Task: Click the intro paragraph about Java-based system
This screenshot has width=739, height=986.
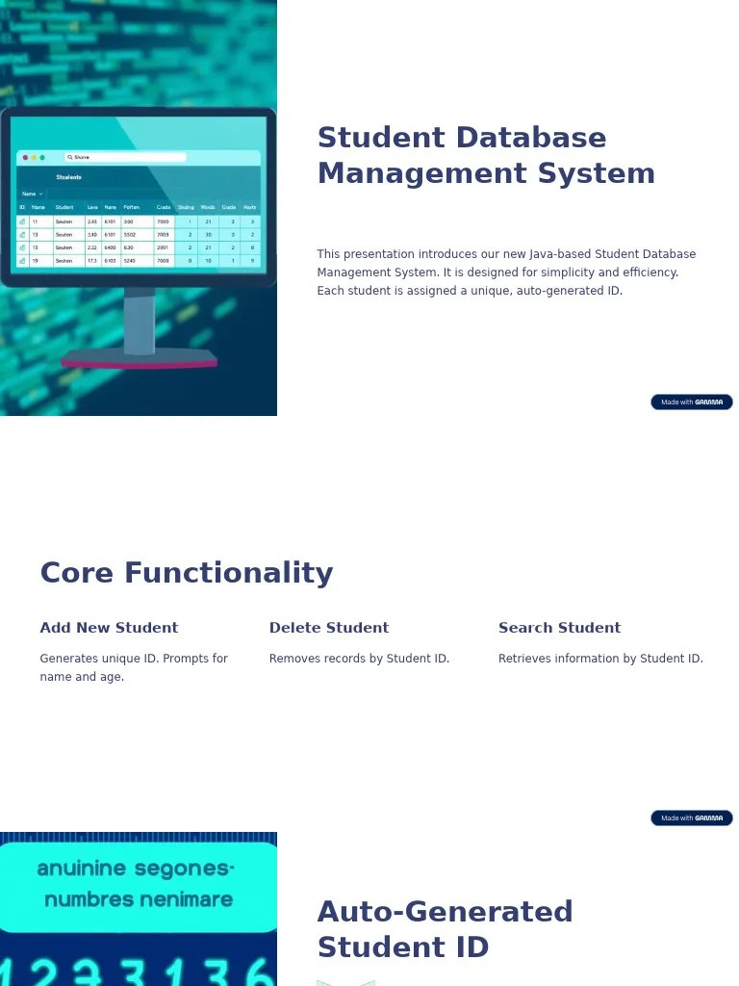Action: tap(506, 272)
